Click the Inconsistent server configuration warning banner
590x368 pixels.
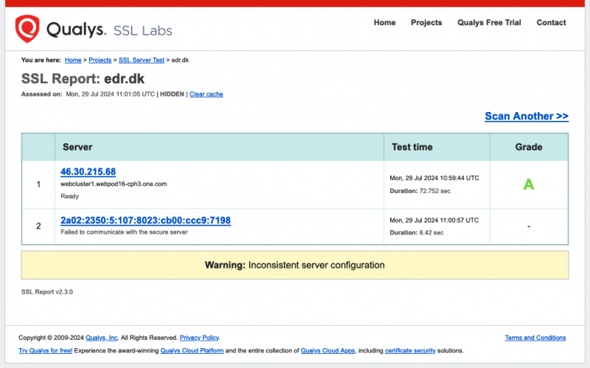click(294, 265)
